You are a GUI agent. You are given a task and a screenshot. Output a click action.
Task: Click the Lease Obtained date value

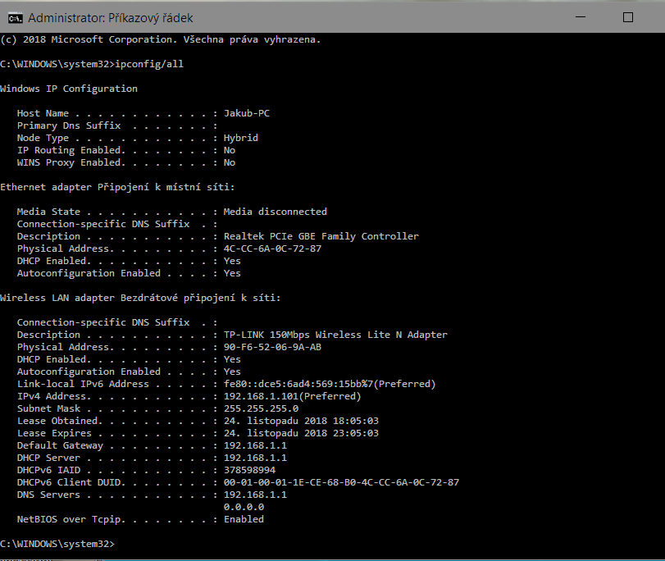[x=301, y=421]
